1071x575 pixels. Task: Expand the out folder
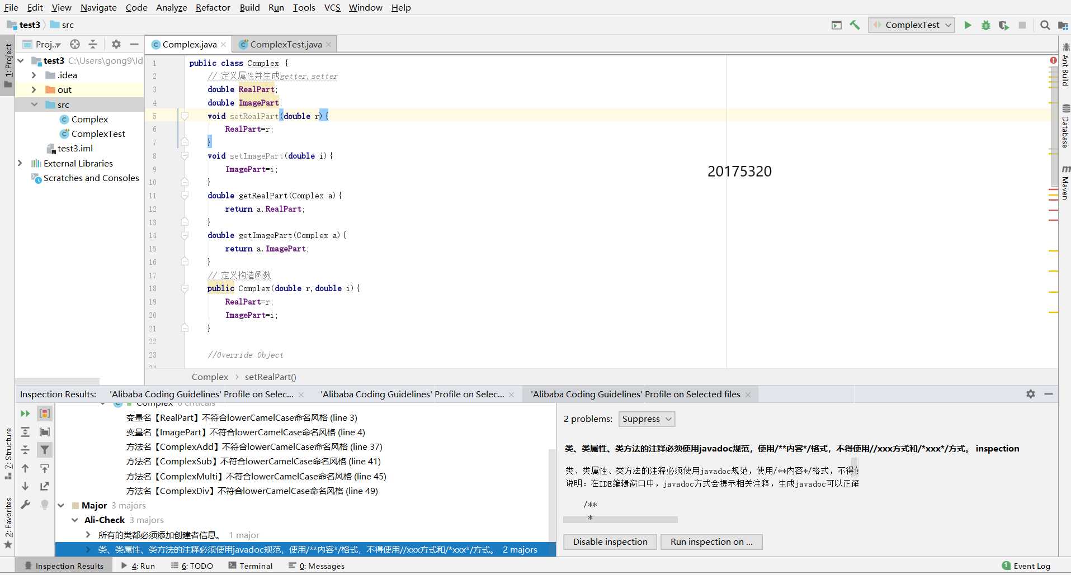point(34,89)
